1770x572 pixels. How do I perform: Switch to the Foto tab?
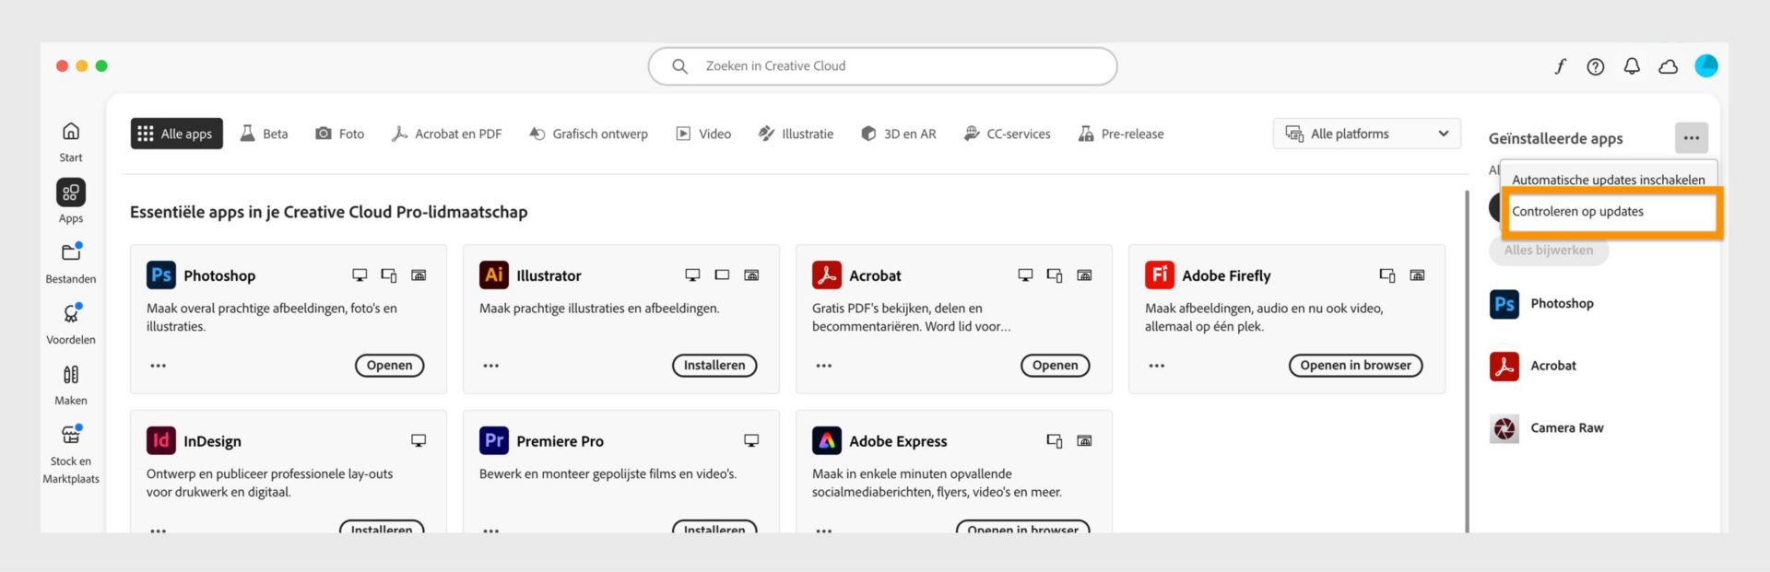(340, 134)
